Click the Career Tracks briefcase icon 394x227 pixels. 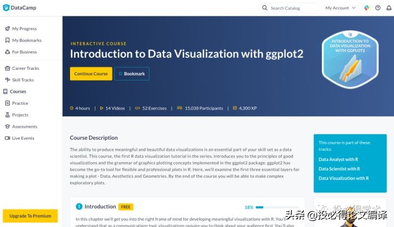tap(7, 69)
